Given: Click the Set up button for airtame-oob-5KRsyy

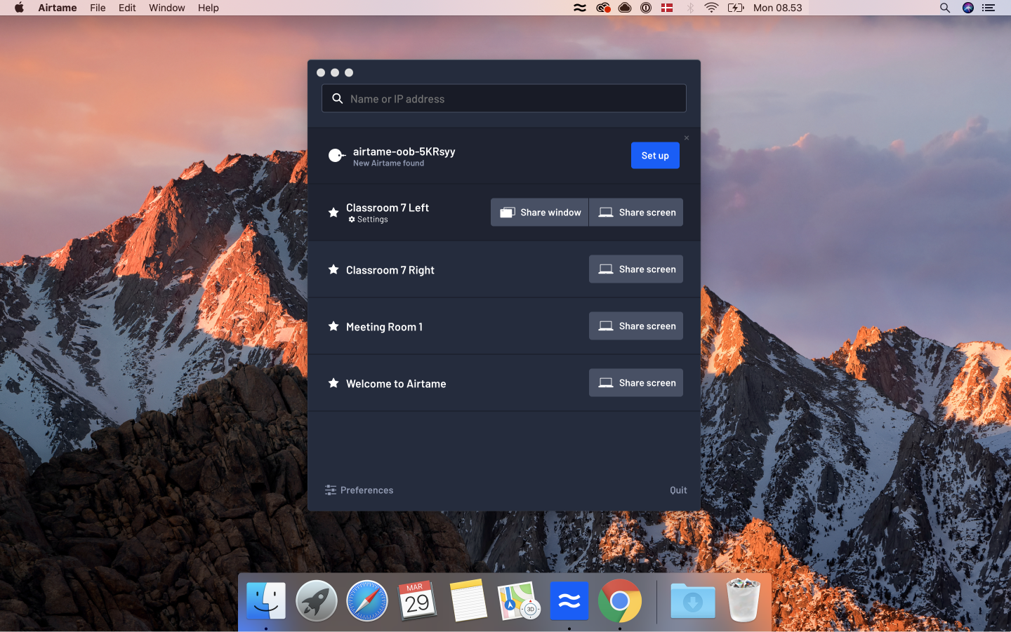Looking at the screenshot, I should [x=655, y=156].
